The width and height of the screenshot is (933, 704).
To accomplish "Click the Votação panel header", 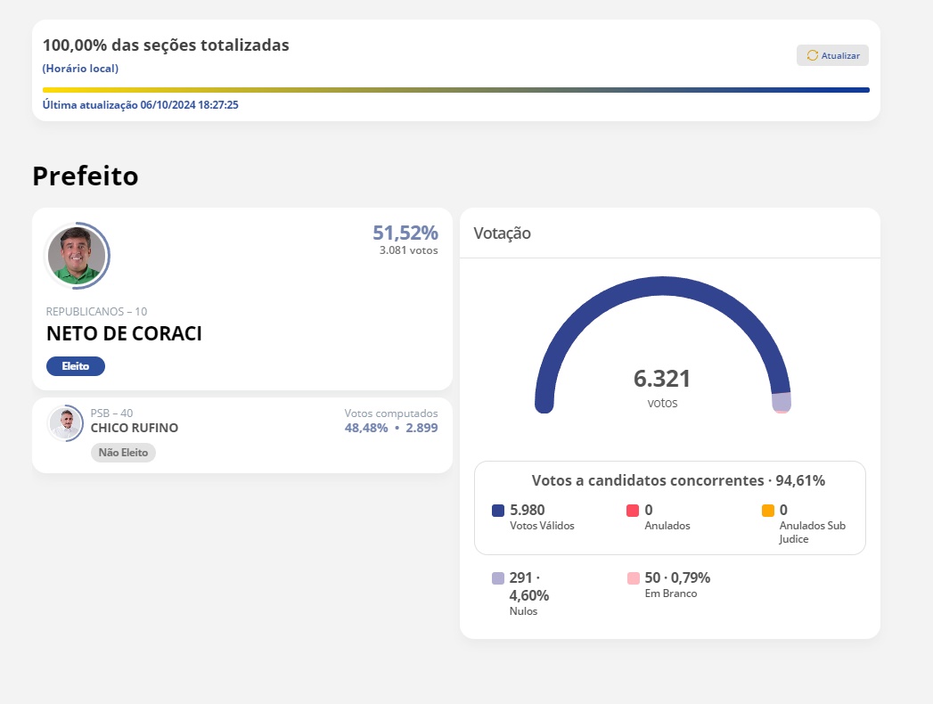I will pyautogui.click(x=503, y=233).
